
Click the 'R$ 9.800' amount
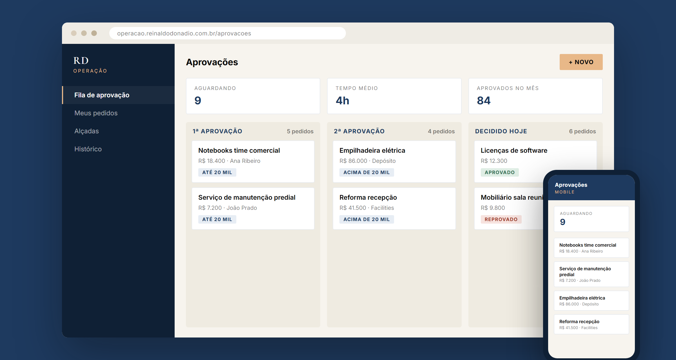pos(493,208)
